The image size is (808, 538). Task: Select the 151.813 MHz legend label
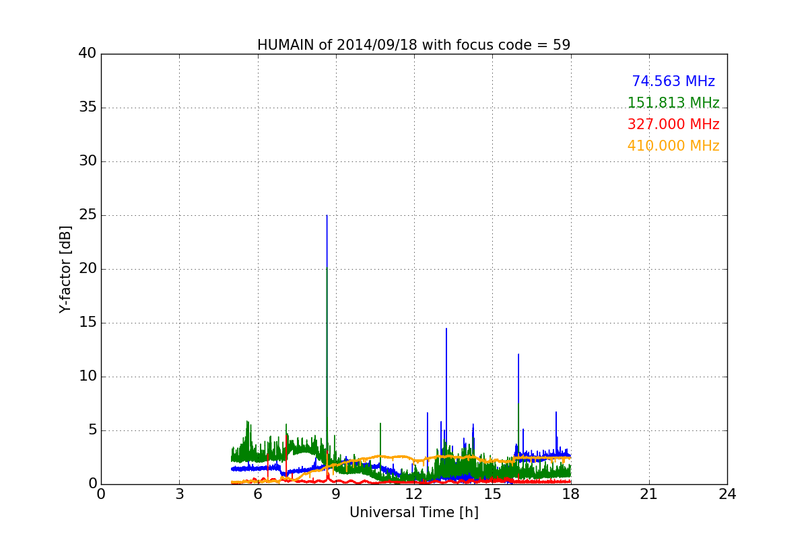click(673, 103)
